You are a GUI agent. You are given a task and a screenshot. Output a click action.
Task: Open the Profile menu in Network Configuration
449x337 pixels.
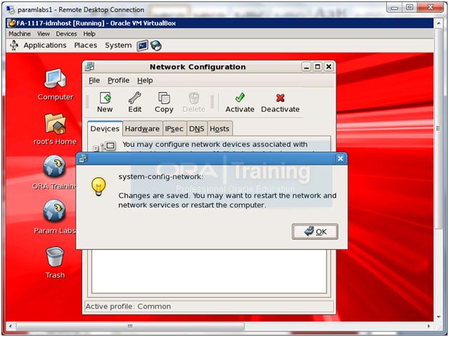119,81
